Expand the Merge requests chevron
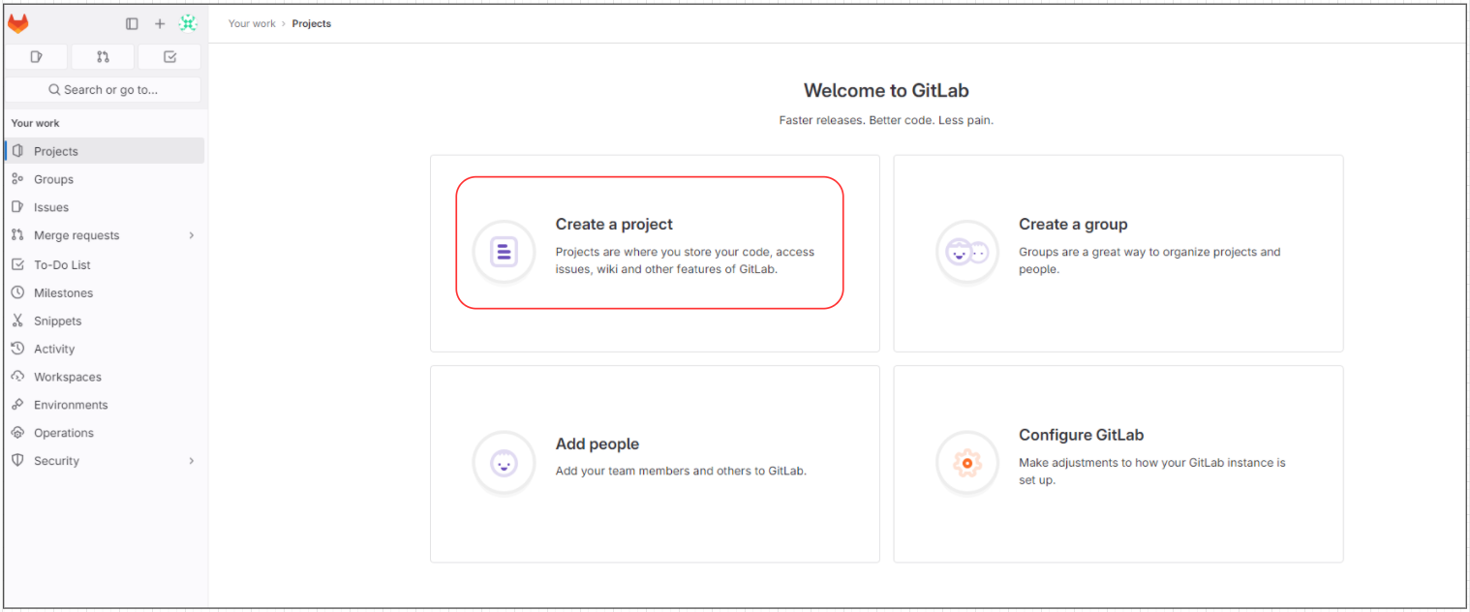The width and height of the screenshot is (1470, 612). pos(191,235)
